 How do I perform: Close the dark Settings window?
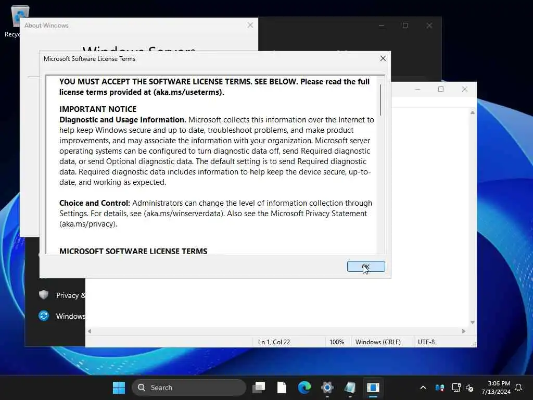429,26
